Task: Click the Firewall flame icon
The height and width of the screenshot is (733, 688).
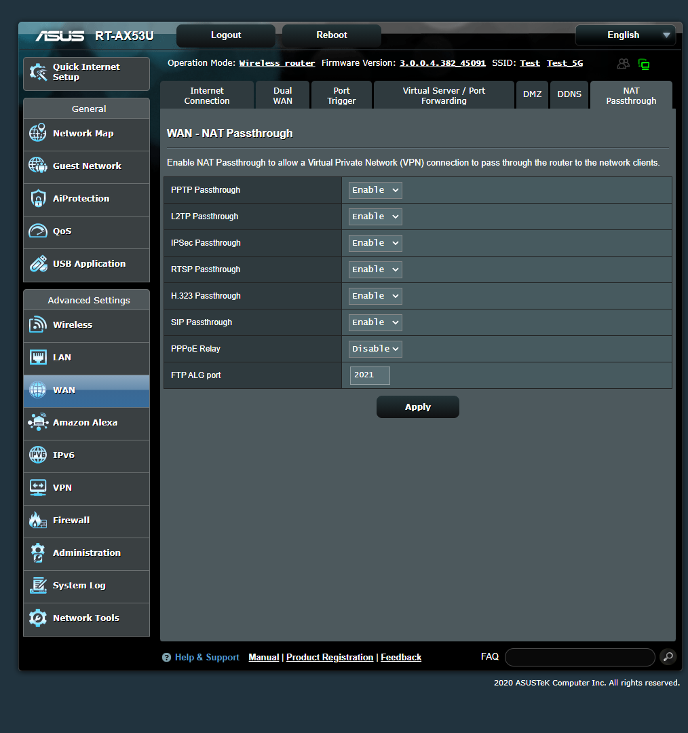Action: point(38,520)
